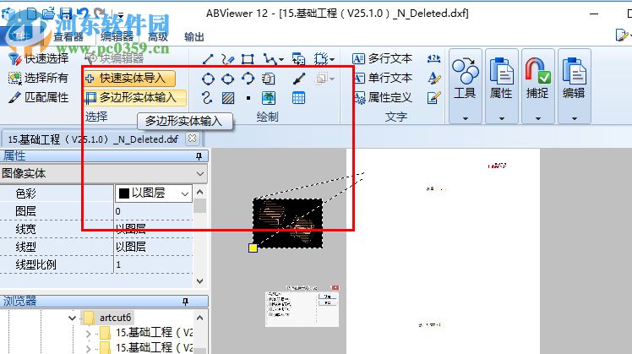Expand the 工具 tools dropdown group
Screen dimensions: 632x354
(466, 119)
